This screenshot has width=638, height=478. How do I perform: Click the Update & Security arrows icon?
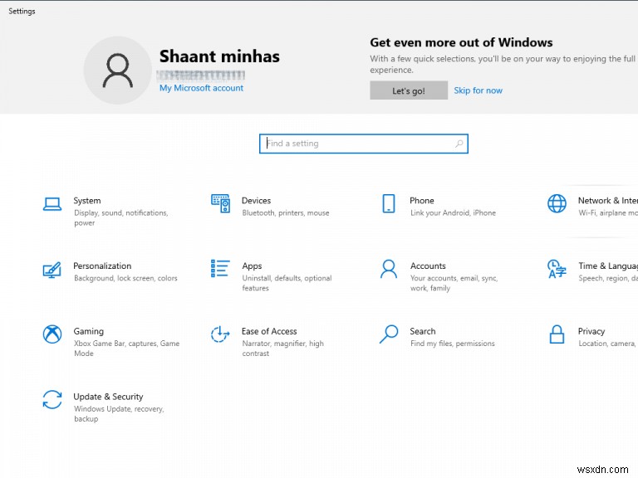click(x=52, y=399)
